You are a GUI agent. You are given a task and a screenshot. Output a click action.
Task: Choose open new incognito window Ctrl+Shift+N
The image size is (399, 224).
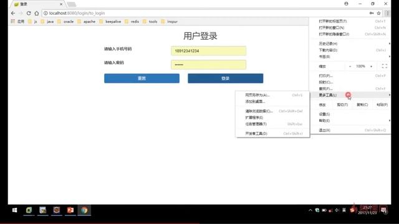click(x=350, y=34)
